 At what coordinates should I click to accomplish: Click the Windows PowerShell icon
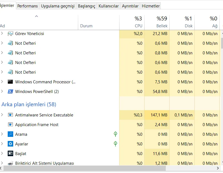[10, 92]
